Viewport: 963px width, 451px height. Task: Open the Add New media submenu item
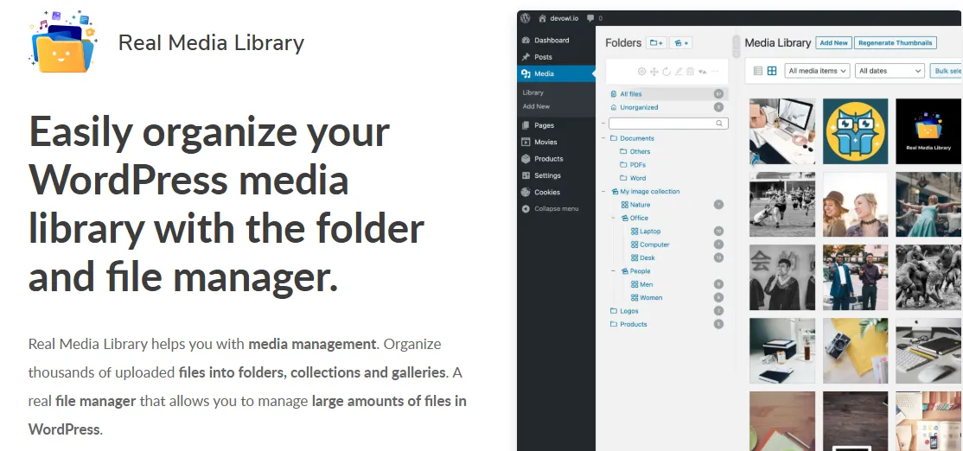pyautogui.click(x=536, y=106)
